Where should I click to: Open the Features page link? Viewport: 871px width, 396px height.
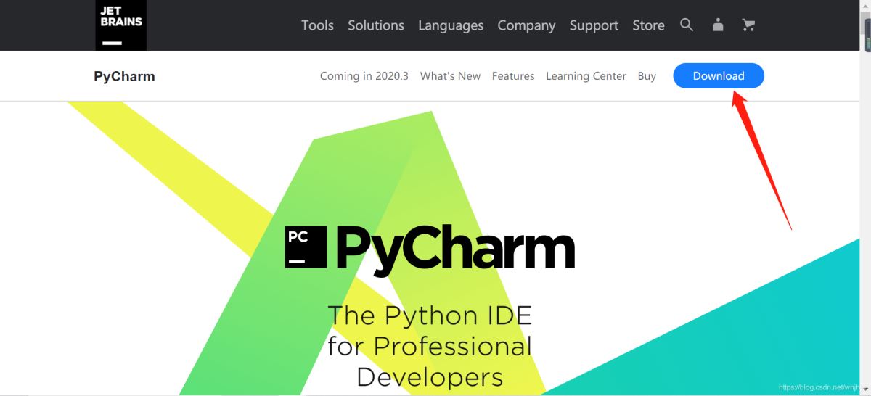(513, 76)
